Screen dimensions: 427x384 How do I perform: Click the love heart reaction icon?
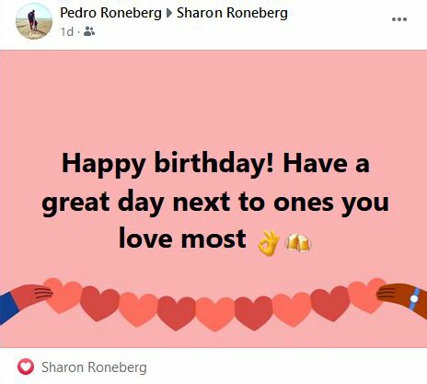26,367
